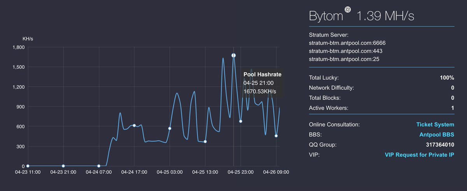Viewport: 467px width, 191px height.
Task: Click the Online Consultation label
Action: point(334,125)
